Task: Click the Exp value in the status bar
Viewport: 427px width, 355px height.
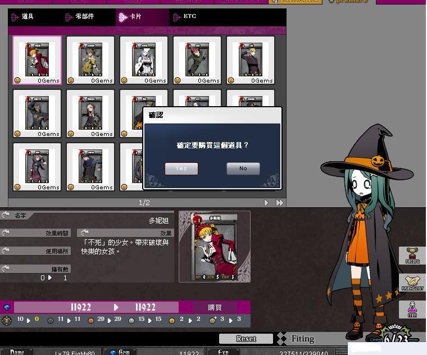Action: coord(303,353)
